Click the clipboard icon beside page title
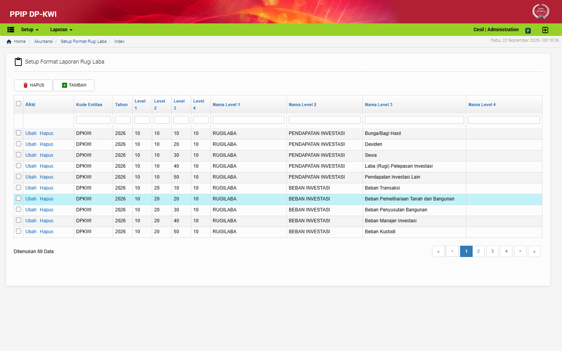562x351 pixels. [x=18, y=62]
